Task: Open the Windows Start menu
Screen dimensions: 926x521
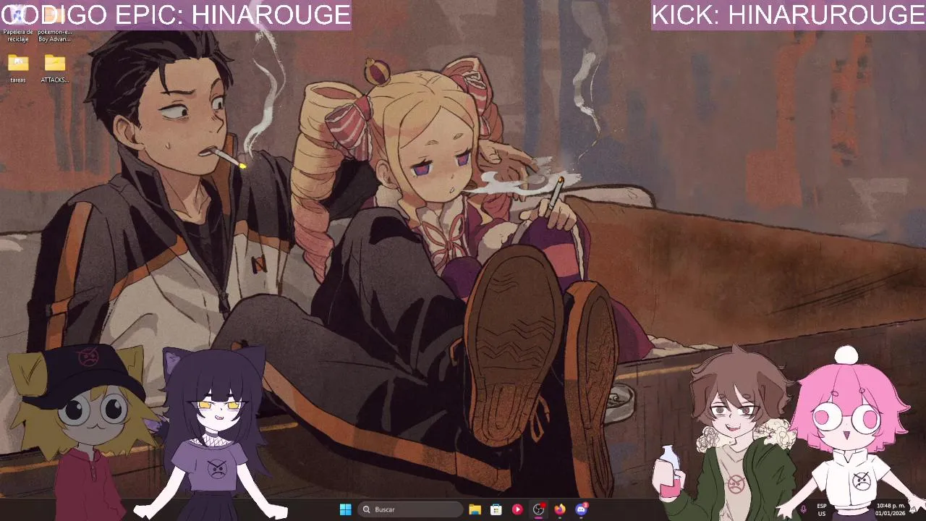Action: click(345, 509)
